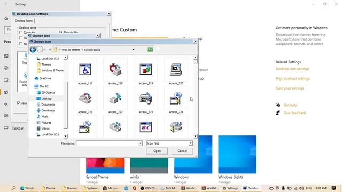Open taskbar search icon

click(x=13, y=188)
